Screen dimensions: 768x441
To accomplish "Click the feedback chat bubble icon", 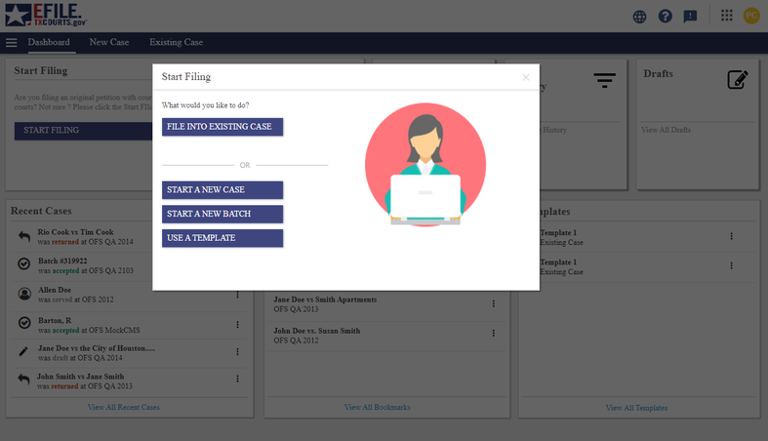I will [690, 16].
